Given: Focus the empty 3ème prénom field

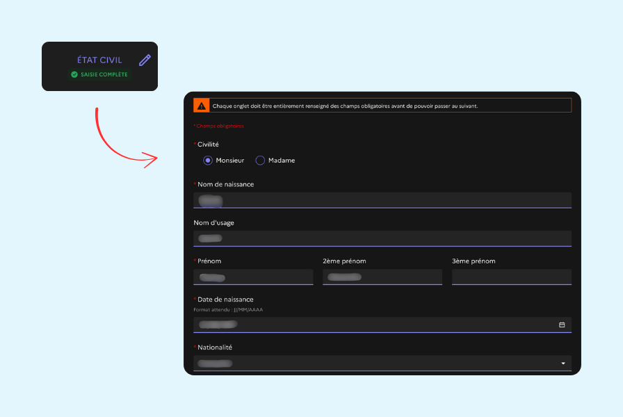Looking at the screenshot, I should click(511, 277).
